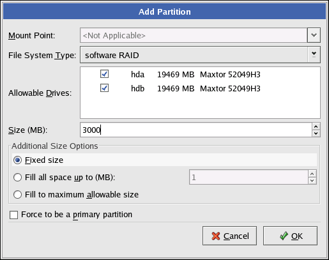Confirm with the OK button
The height and width of the screenshot is (260, 329).
290,236
